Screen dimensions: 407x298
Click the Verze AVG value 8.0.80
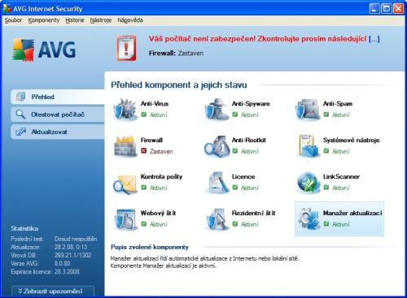62,263
